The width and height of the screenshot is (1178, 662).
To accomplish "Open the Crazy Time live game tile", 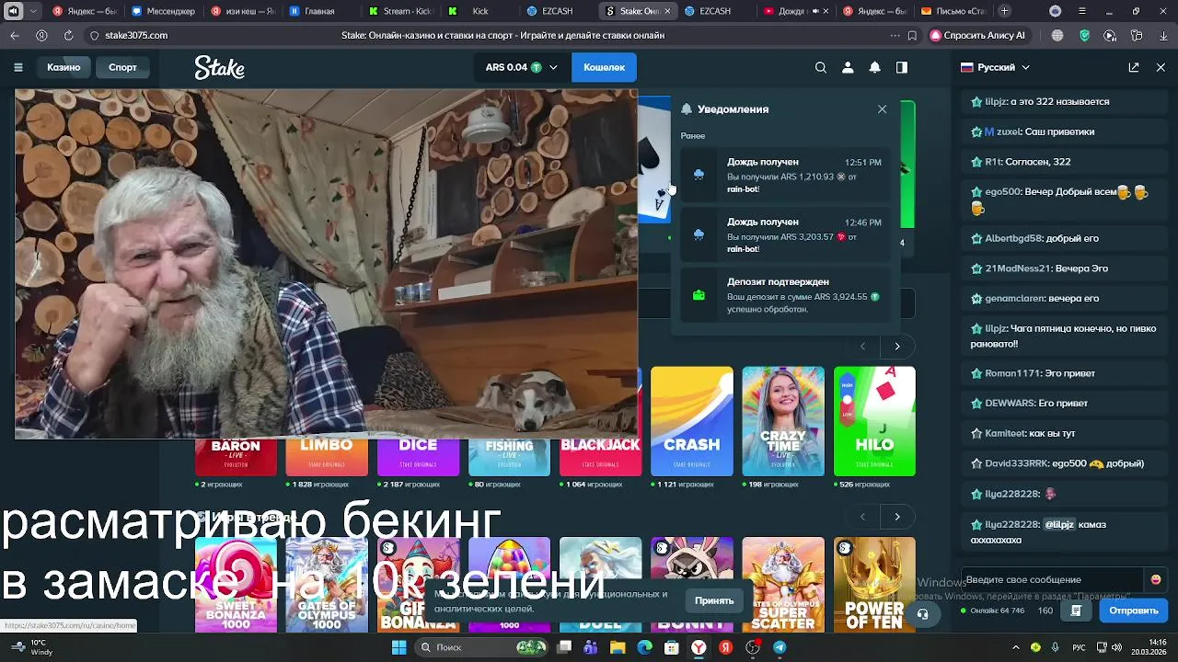I will click(783, 421).
